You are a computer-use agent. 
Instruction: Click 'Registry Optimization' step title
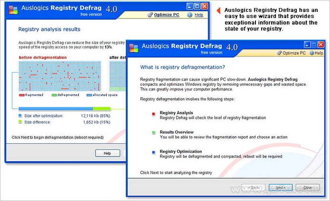tap(181, 151)
